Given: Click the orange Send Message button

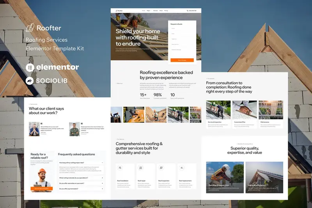Looking at the screenshot, I should coord(182,60).
